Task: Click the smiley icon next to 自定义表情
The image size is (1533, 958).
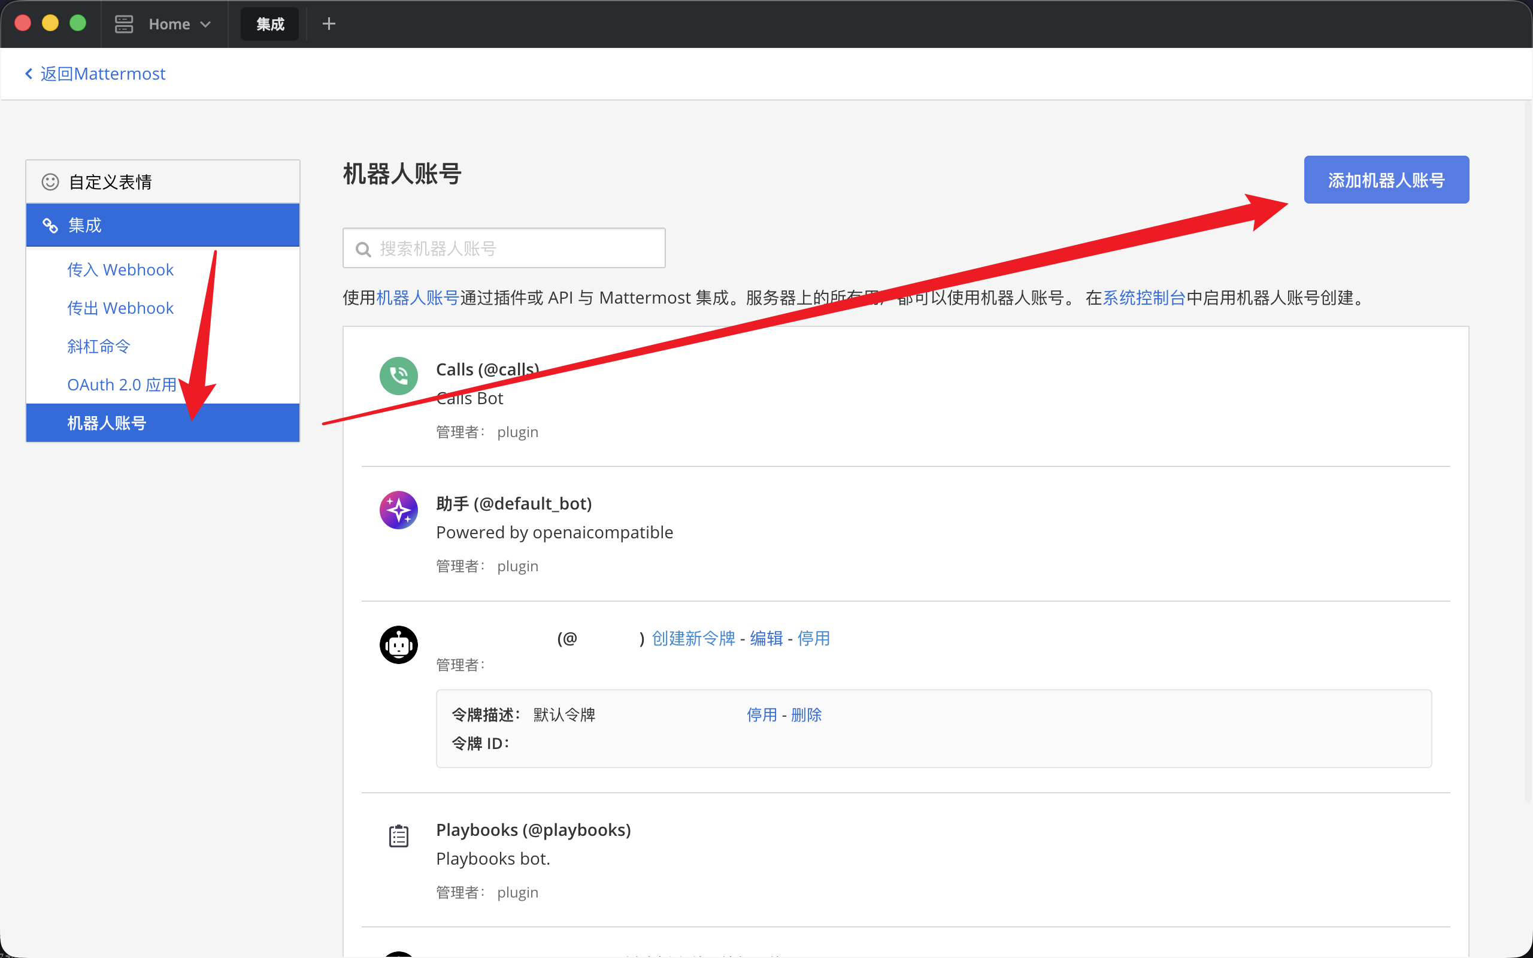Action: point(50,182)
